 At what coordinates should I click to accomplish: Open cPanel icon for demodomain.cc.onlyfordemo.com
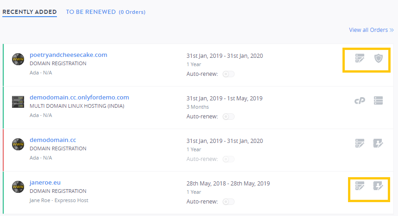click(x=360, y=101)
